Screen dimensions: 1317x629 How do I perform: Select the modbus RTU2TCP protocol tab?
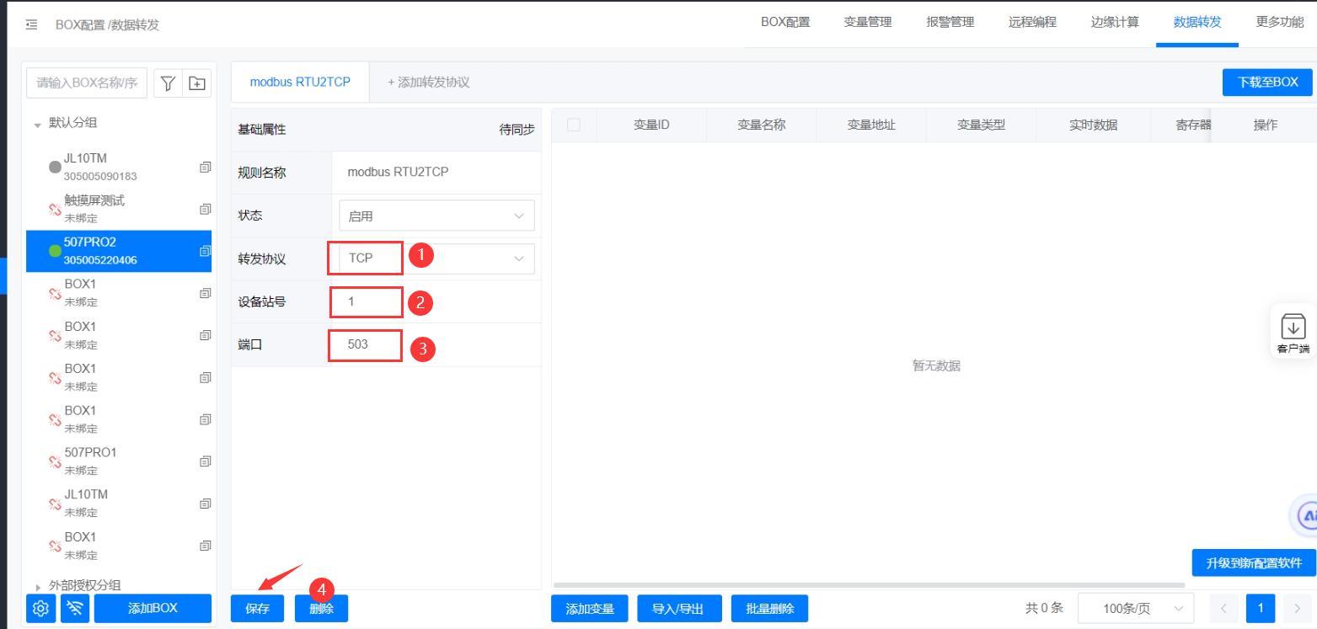(300, 83)
